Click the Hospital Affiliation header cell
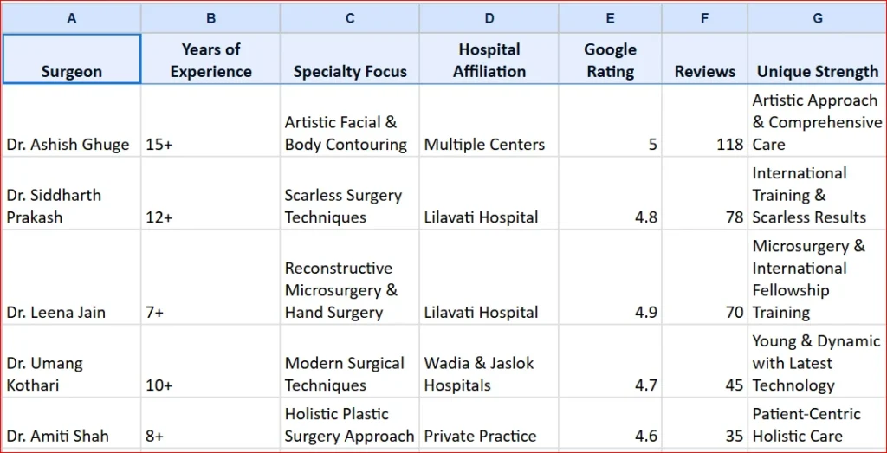887x453 pixels. pyautogui.click(x=489, y=60)
